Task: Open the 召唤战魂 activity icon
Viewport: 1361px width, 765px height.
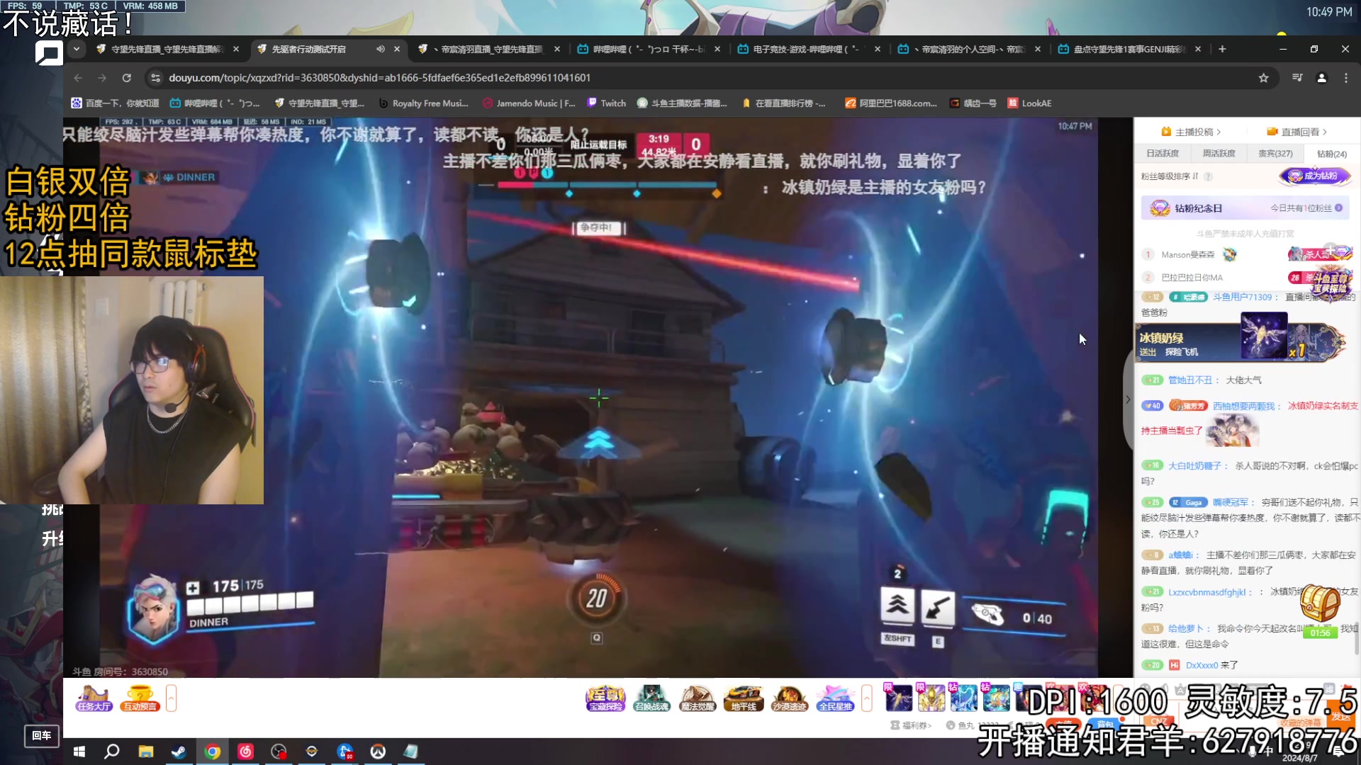Action: 651,698
